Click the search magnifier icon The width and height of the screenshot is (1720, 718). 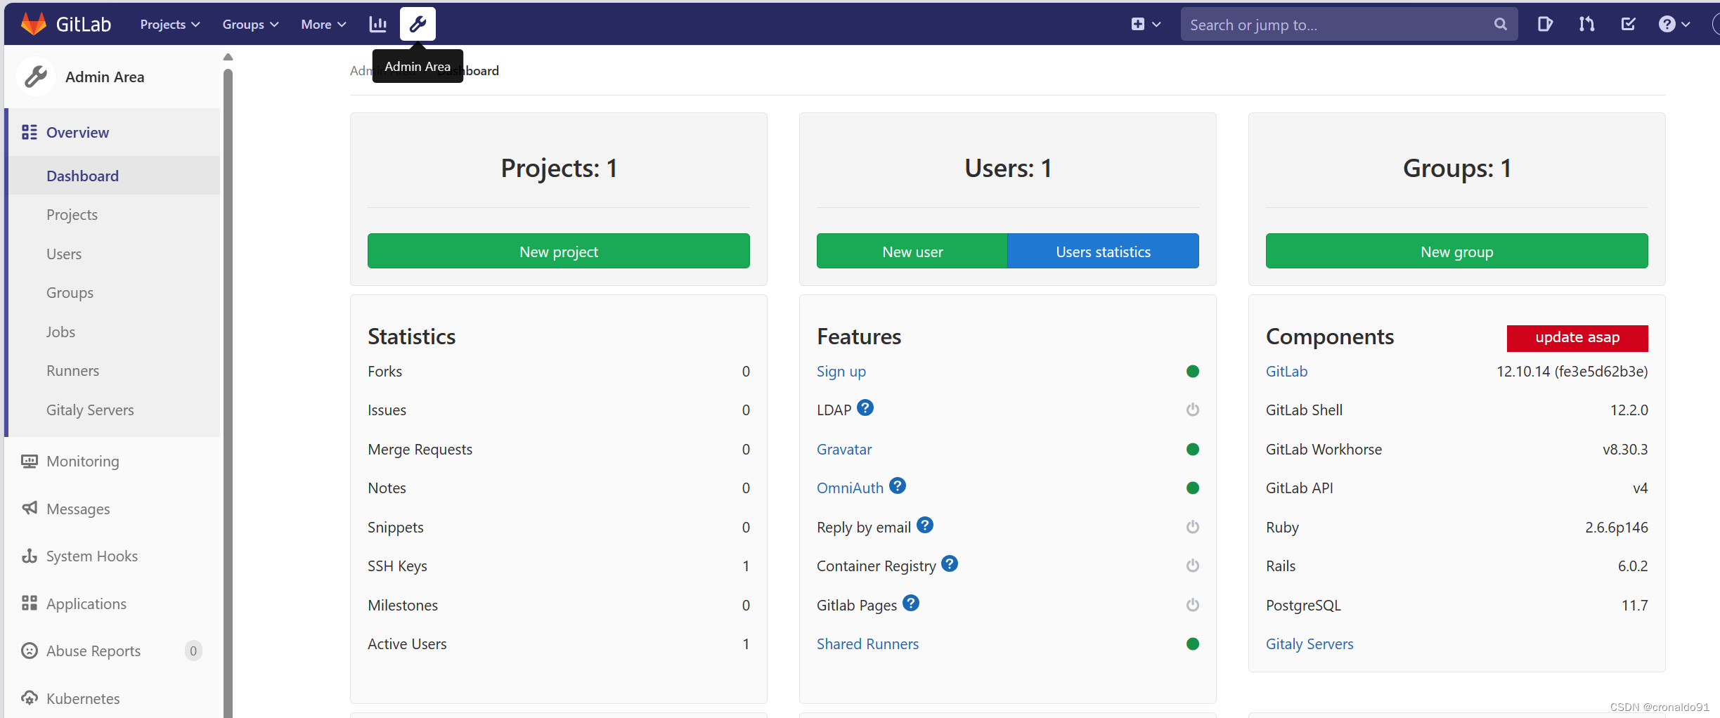pyautogui.click(x=1500, y=25)
